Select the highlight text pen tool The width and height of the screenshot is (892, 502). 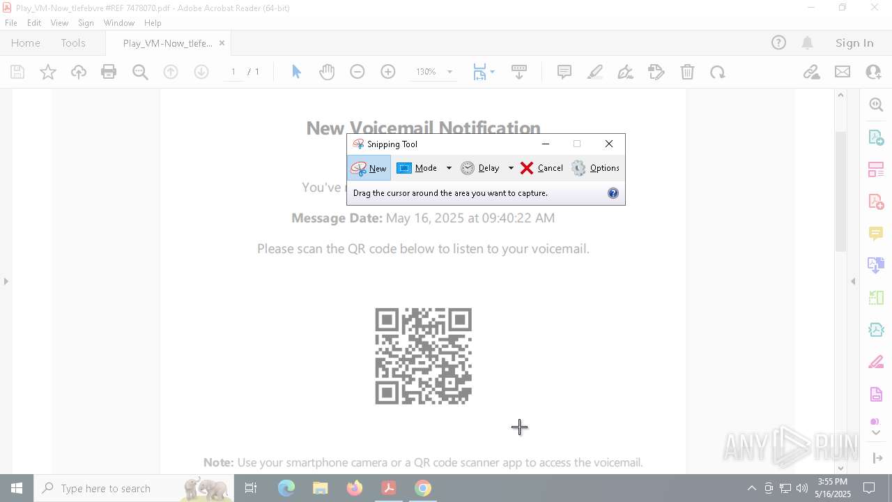pyautogui.click(x=595, y=72)
